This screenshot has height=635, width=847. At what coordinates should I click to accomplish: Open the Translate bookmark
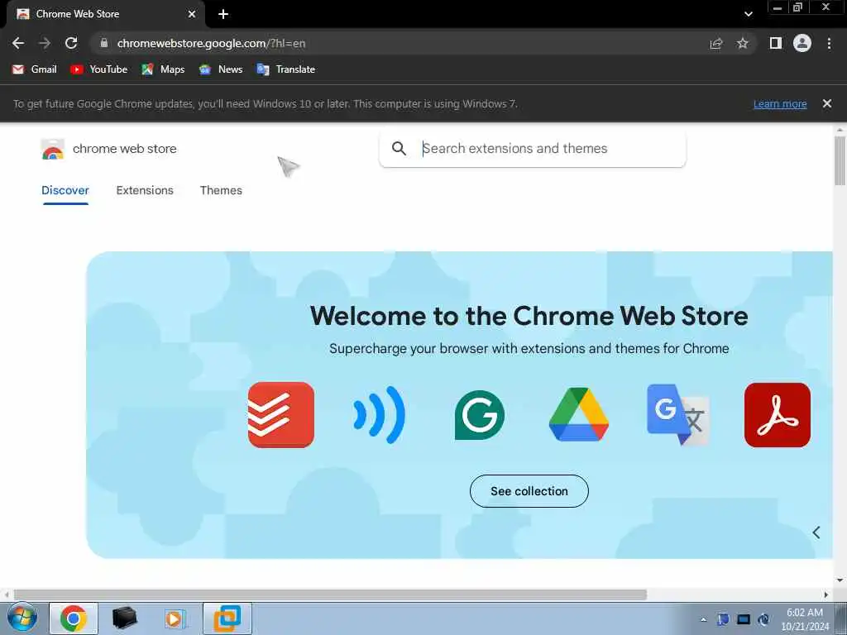(285, 69)
